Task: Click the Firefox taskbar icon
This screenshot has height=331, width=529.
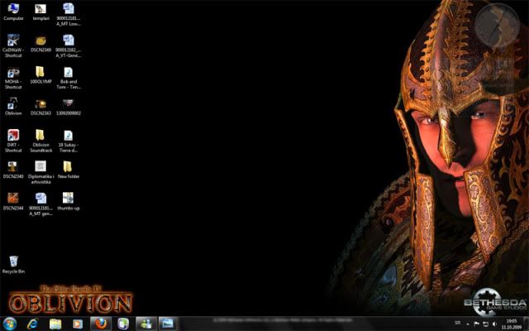Action: (99, 323)
